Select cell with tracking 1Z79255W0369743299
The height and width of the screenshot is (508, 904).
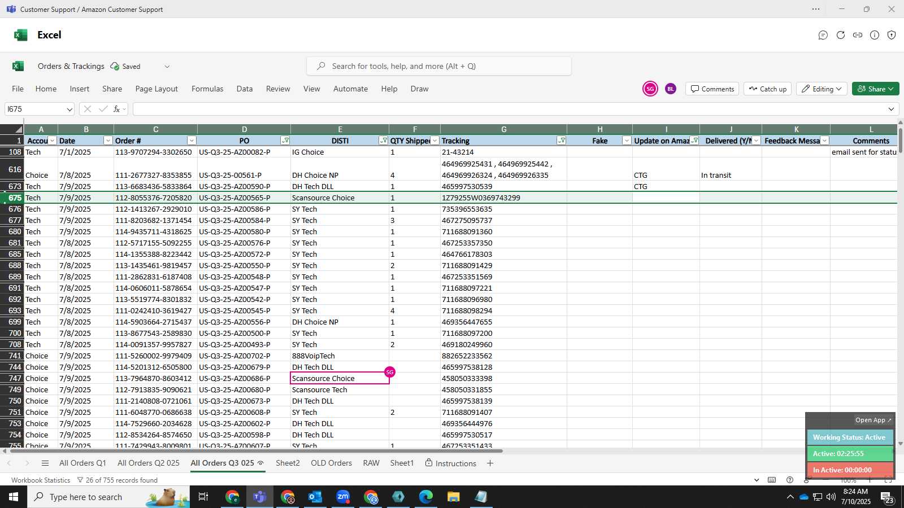[503, 198]
